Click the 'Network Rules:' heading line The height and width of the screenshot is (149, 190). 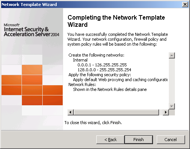pos(82,84)
